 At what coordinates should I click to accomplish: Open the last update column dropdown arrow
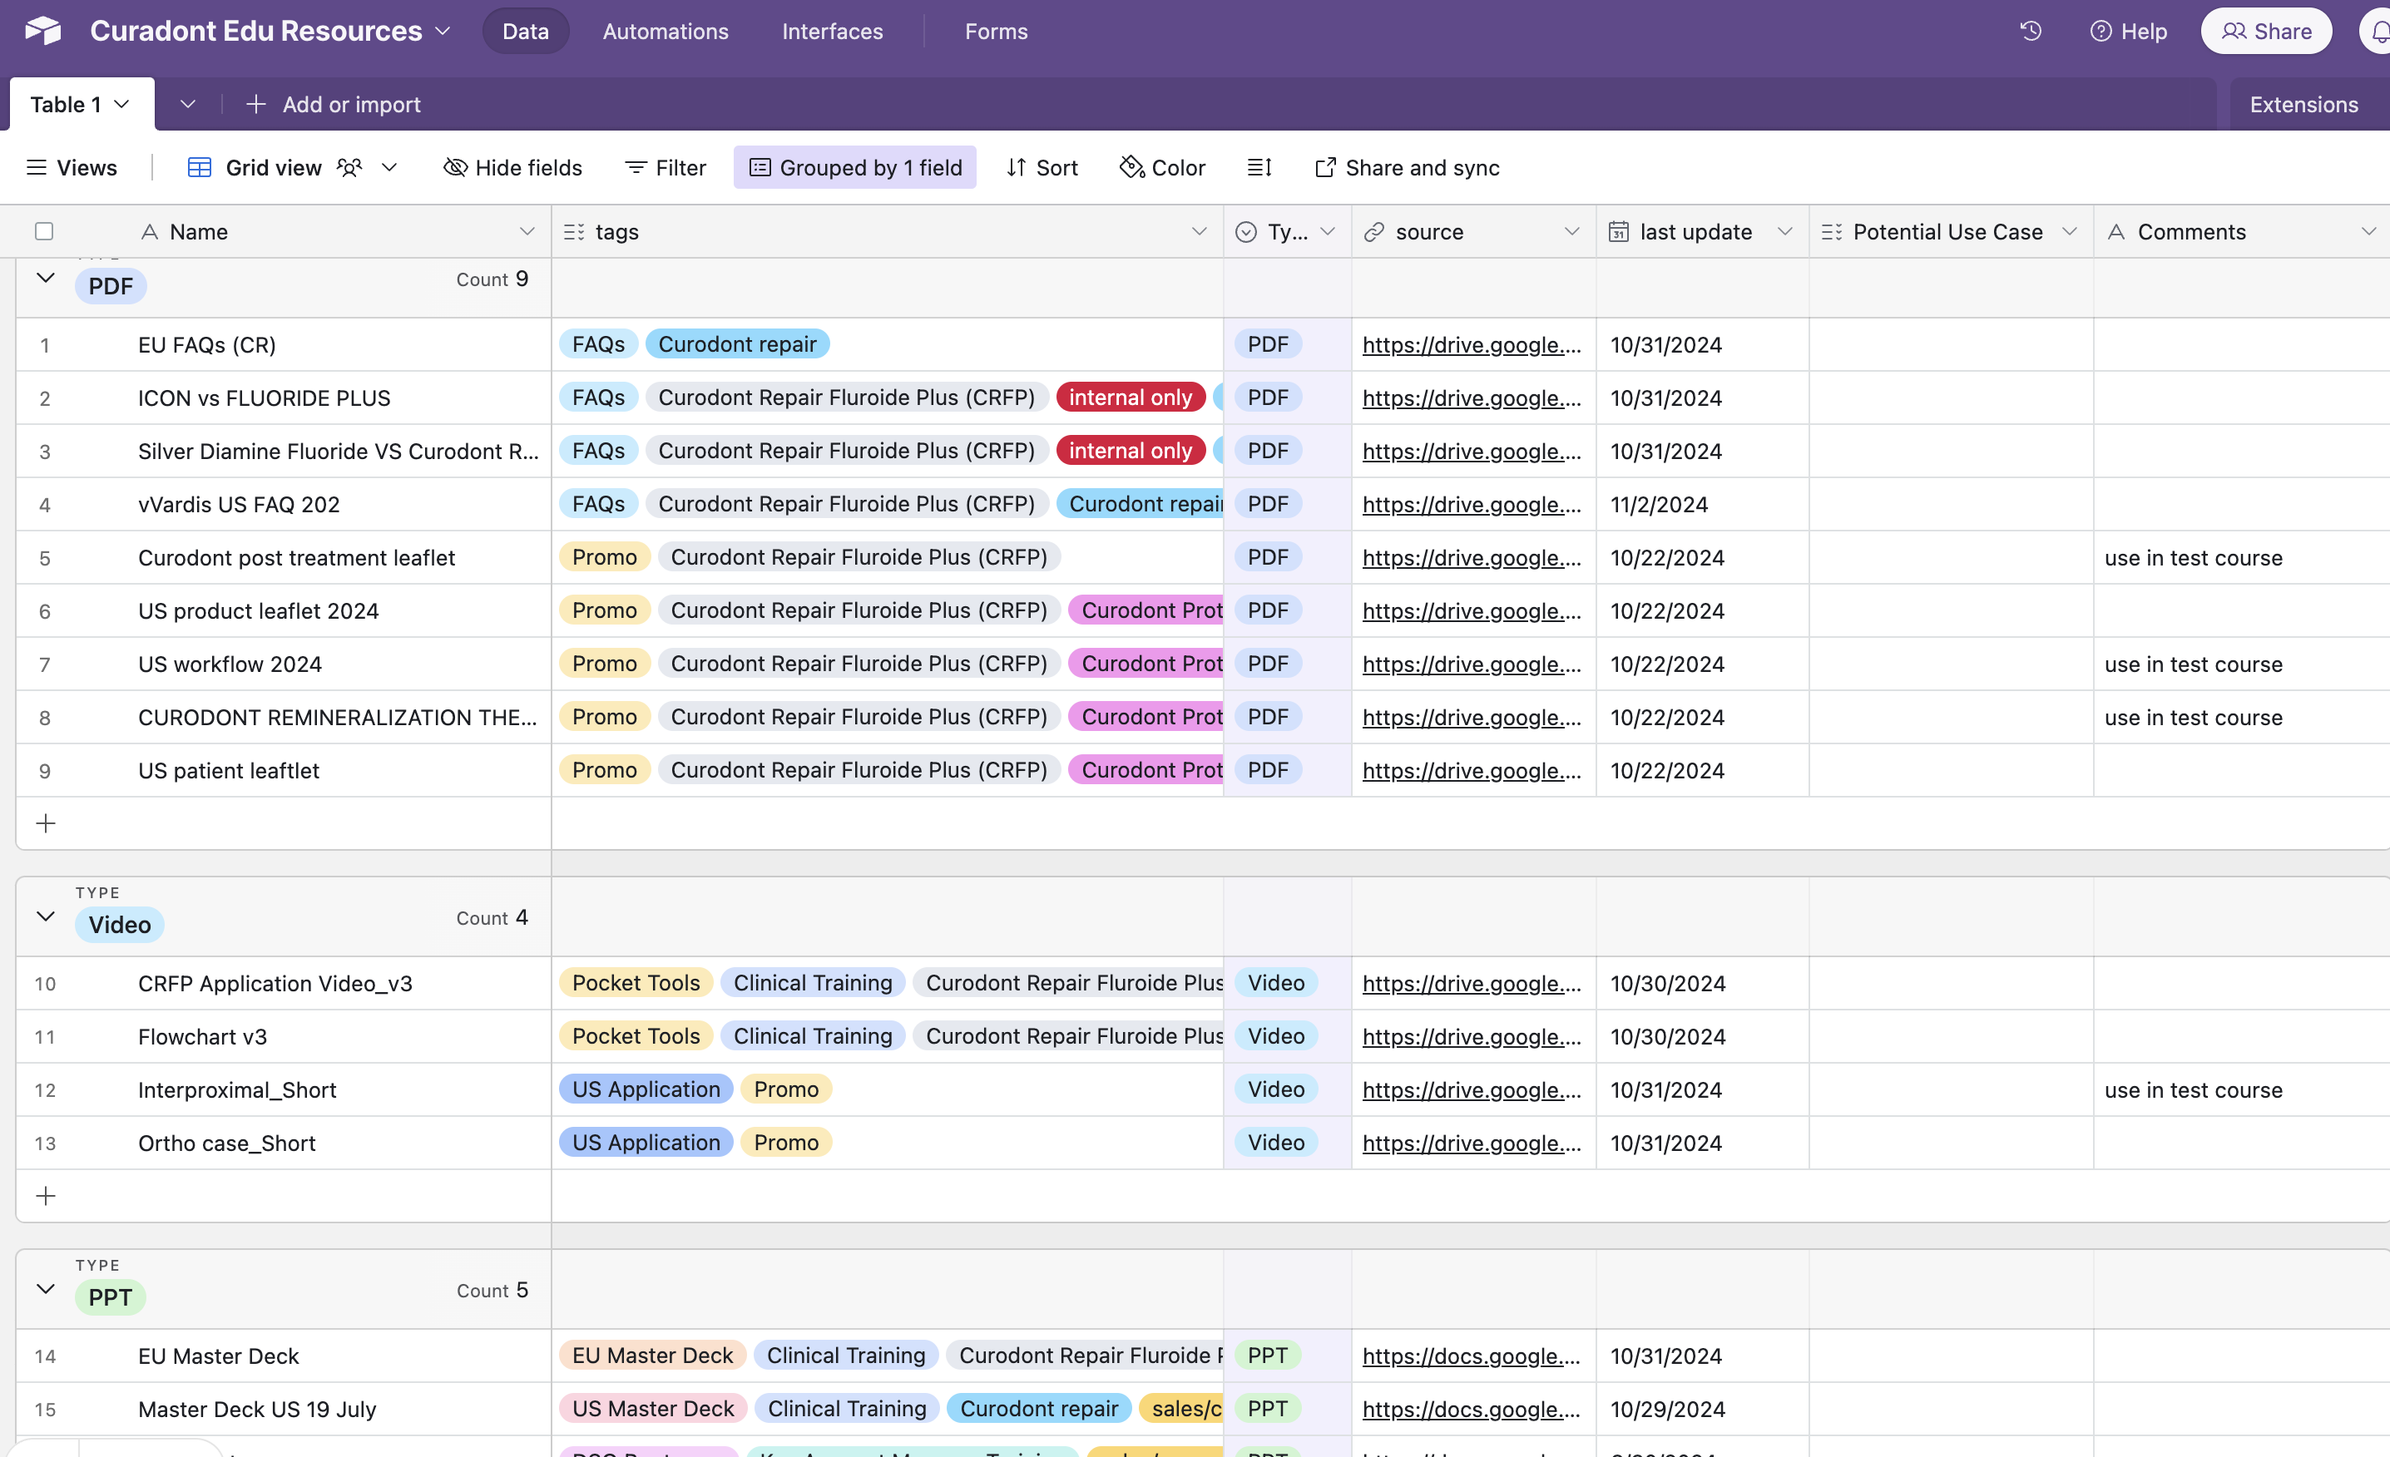click(x=1784, y=232)
